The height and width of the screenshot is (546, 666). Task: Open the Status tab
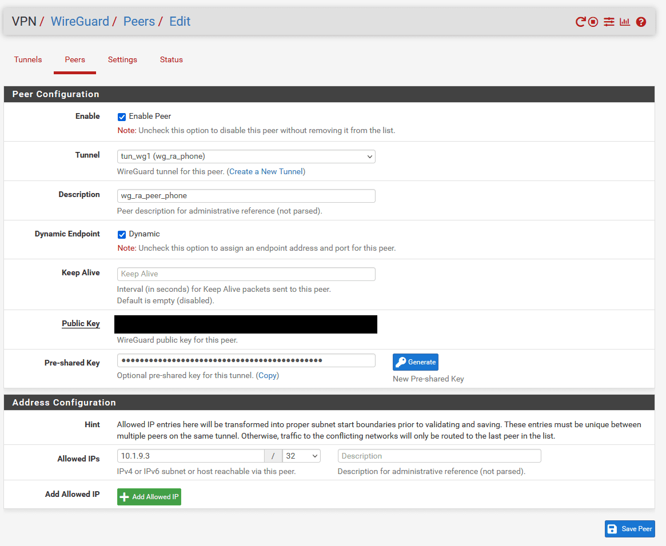[171, 60]
